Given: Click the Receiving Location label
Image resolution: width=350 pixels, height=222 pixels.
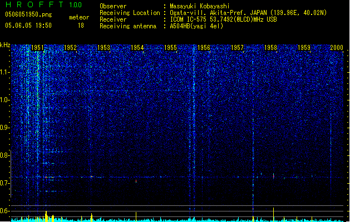Looking at the screenshot, I should click(x=130, y=13).
